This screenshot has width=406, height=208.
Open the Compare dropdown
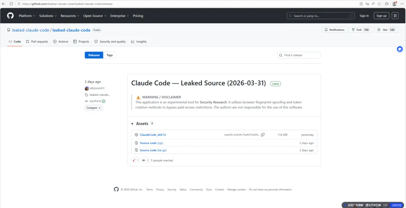94,108
